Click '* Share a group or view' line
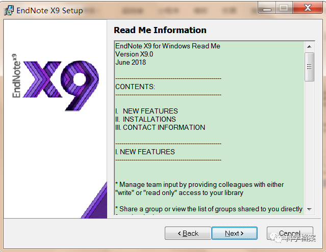Viewport: 326px width, 252px height. 209,209
